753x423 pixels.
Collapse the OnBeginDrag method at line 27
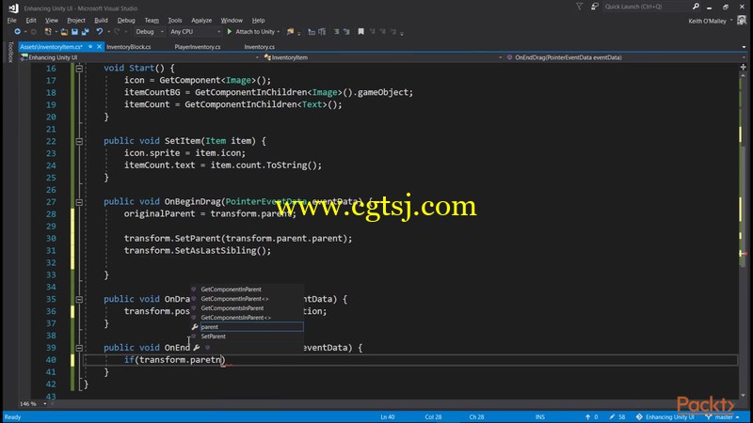(79, 202)
